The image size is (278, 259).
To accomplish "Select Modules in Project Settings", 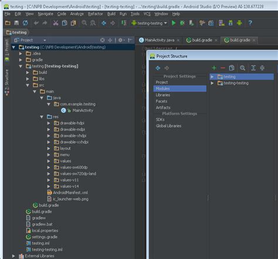I will tap(180, 89).
